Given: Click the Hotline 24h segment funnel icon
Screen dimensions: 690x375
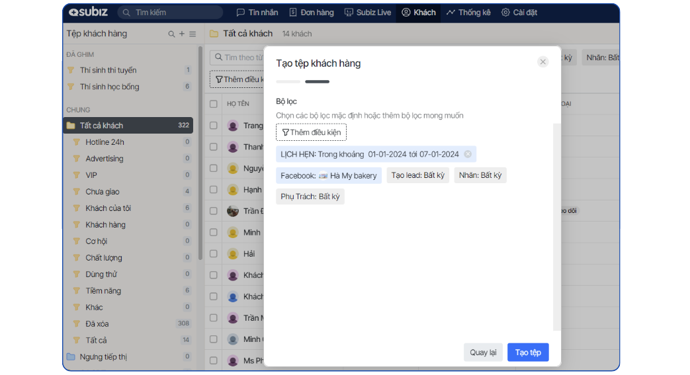Looking at the screenshot, I should [x=76, y=142].
